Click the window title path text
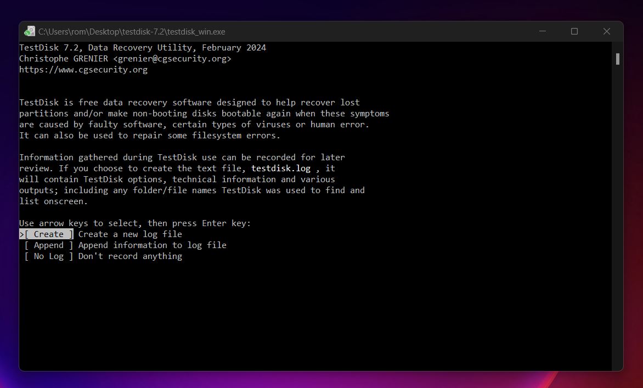 132,32
